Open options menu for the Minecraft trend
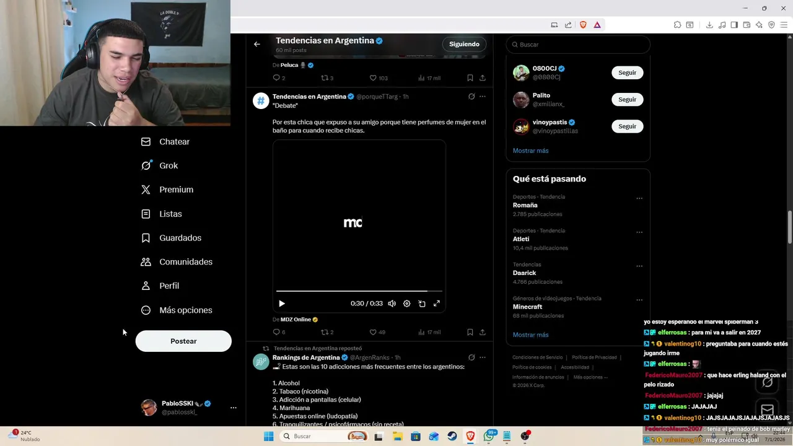The image size is (793, 446). point(639,300)
